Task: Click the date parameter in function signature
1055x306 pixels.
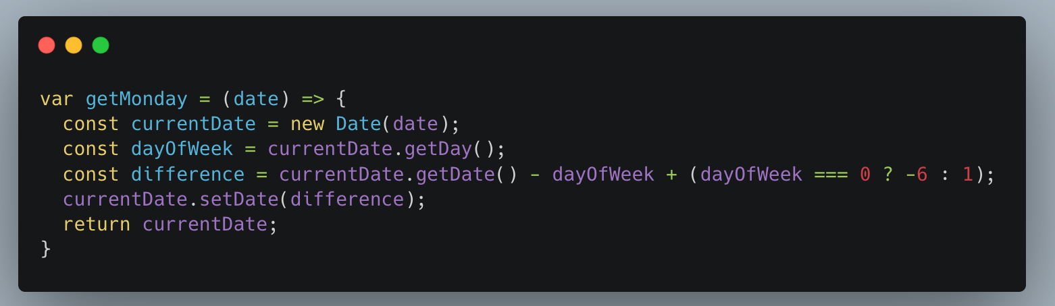Action: pyautogui.click(x=256, y=99)
